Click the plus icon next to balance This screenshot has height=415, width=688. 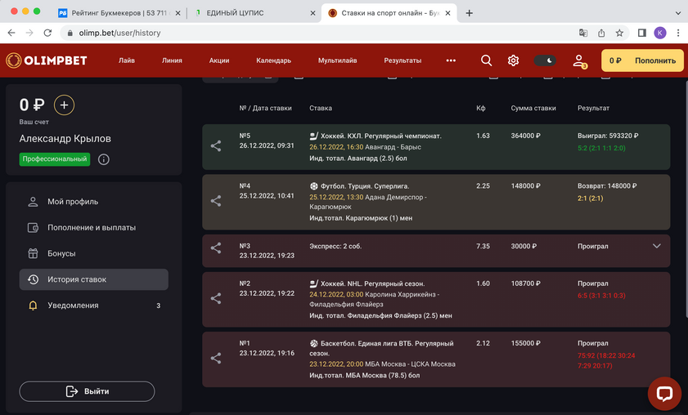(x=64, y=105)
